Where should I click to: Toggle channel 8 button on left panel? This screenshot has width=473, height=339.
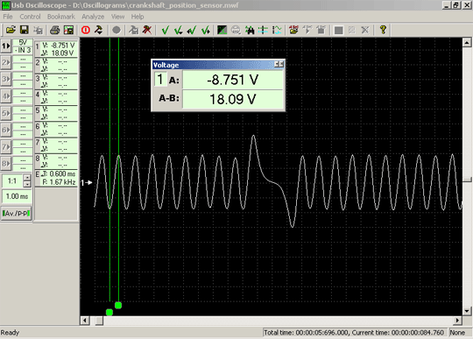coord(6,164)
